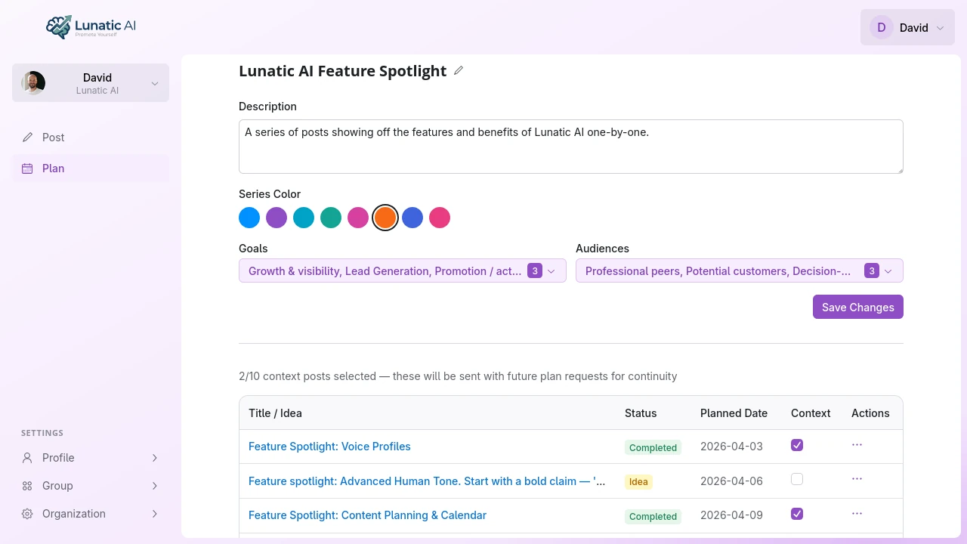967x544 pixels.
Task: Click the pencil icon next to Post
Action: pyautogui.click(x=28, y=138)
